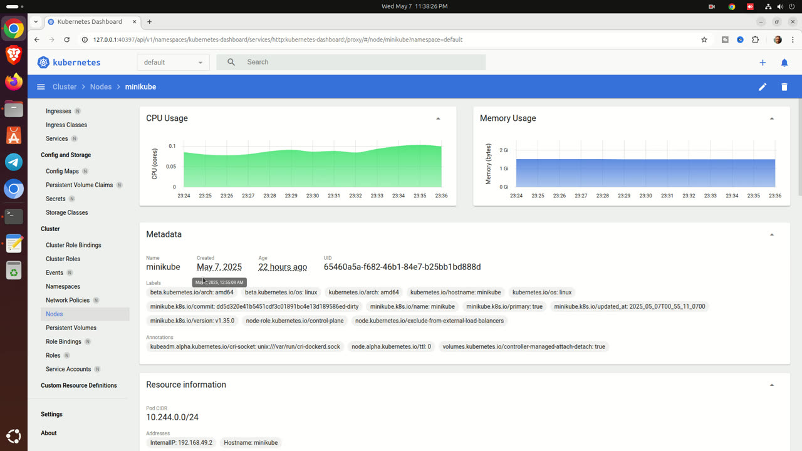Open the browser tab search dropdown arrow
Image resolution: width=802 pixels, height=451 pixels.
[x=36, y=21]
